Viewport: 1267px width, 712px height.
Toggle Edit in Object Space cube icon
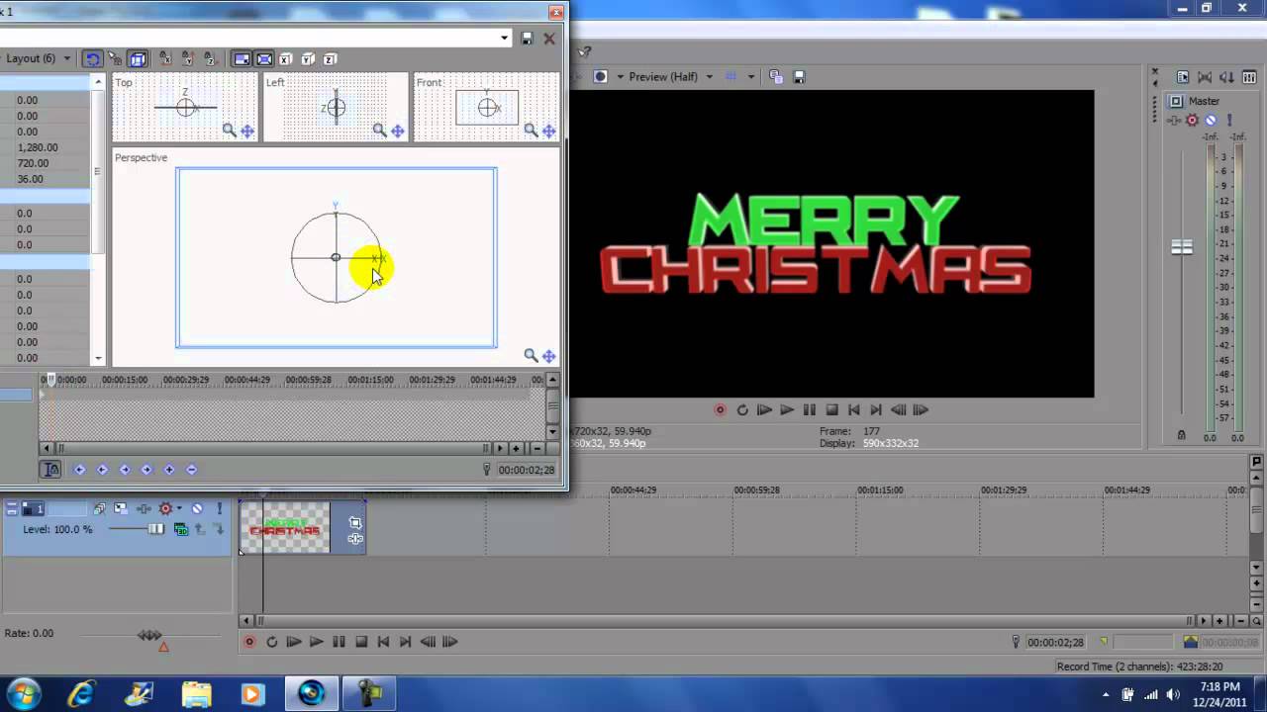138,59
